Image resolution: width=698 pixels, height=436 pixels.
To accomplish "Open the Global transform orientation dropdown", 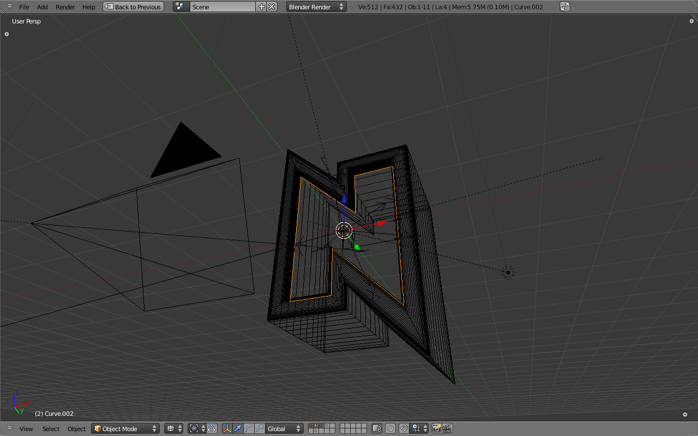I will point(284,428).
